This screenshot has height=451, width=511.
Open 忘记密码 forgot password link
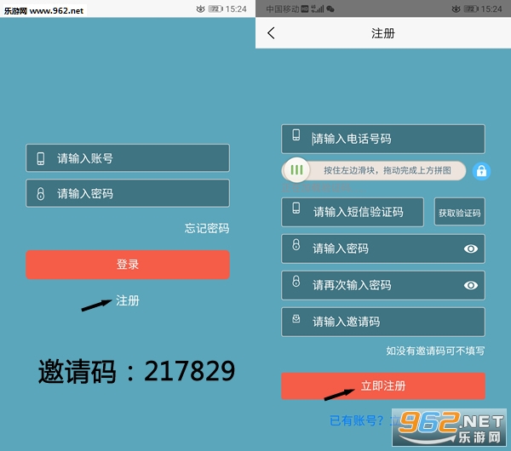pos(207,228)
